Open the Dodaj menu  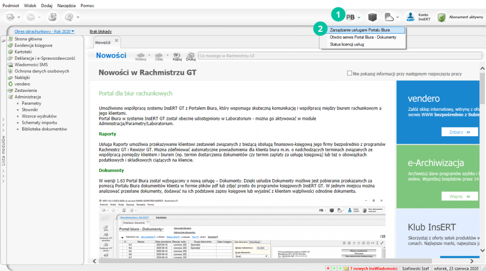click(47, 6)
